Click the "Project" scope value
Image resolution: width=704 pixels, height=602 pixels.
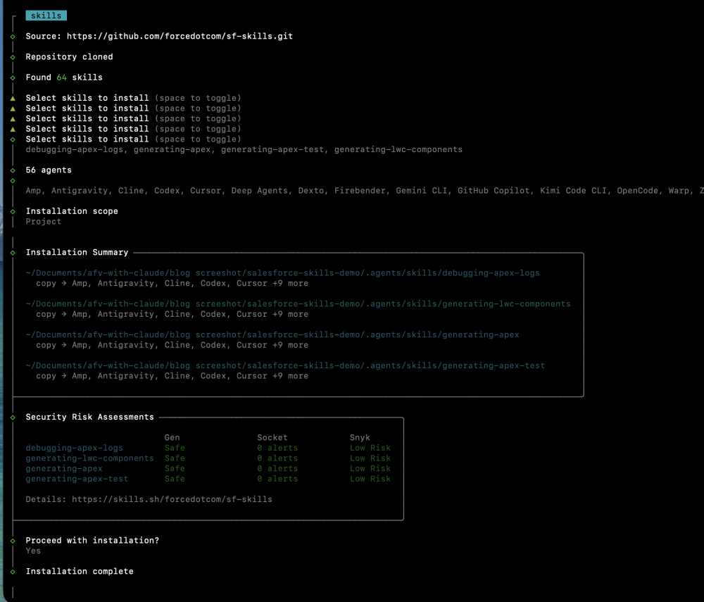pos(44,222)
